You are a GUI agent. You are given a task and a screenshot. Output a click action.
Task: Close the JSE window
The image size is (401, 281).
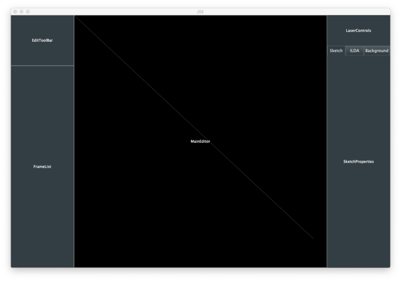click(x=15, y=12)
